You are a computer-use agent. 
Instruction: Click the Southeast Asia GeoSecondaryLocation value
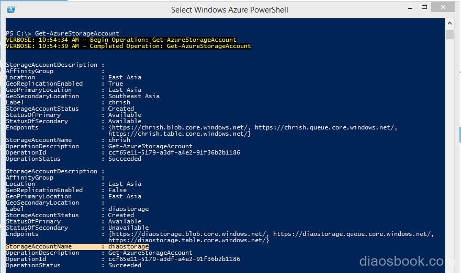(x=134, y=96)
